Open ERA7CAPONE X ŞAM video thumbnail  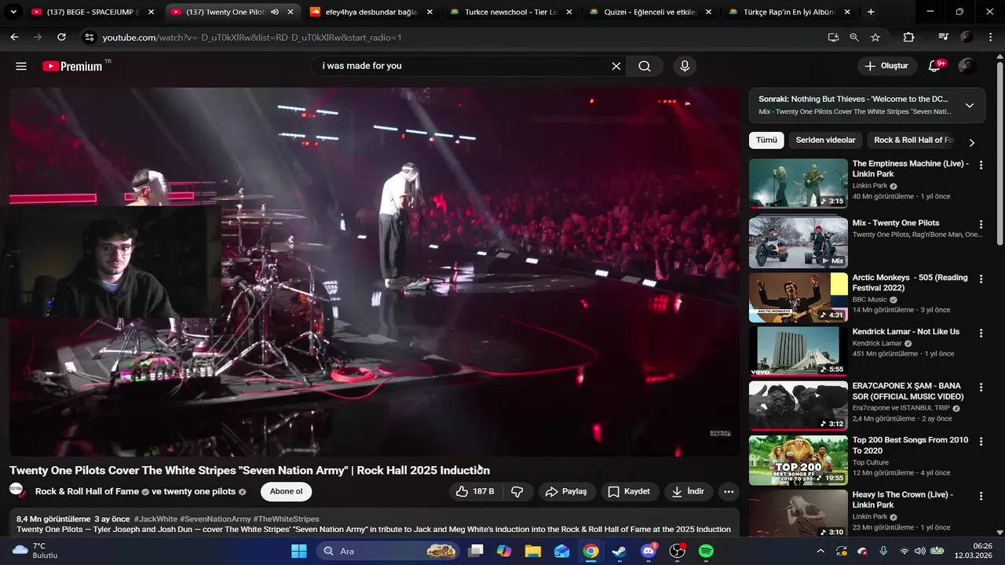tap(798, 406)
